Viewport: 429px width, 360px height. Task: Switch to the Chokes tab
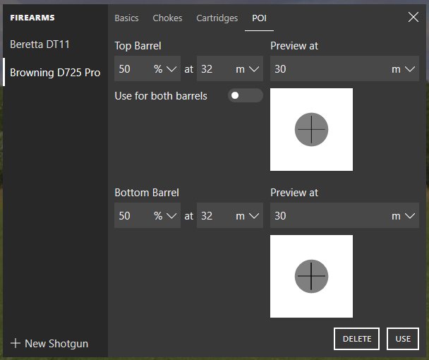coord(167,18)
